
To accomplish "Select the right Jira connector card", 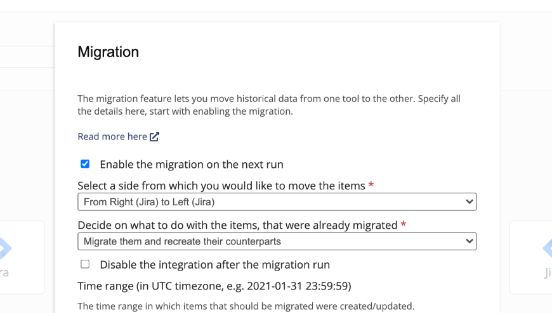I will [531, 257].
